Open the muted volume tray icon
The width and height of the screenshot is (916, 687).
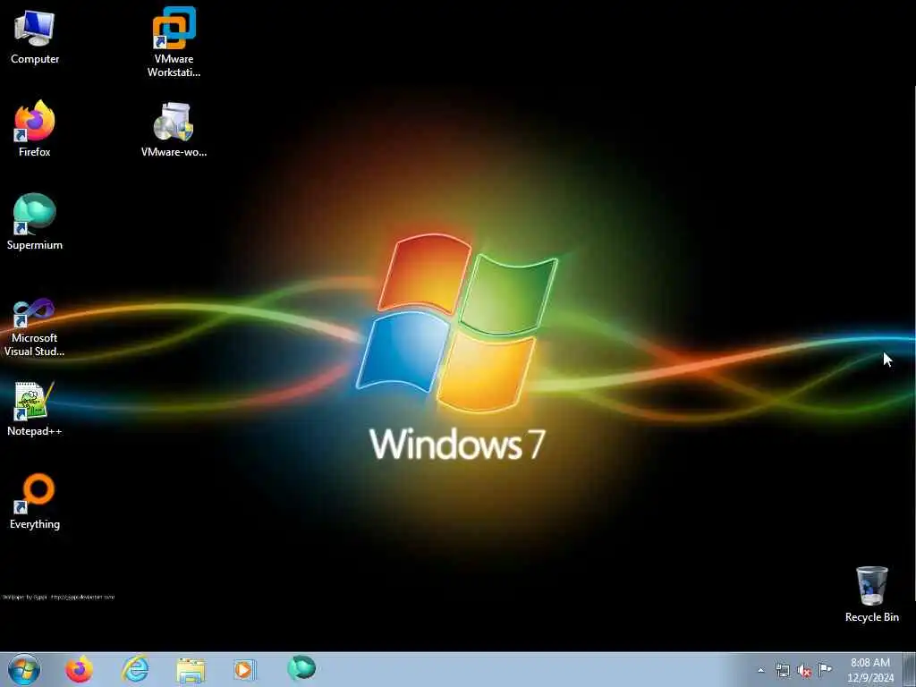point(804,671)
